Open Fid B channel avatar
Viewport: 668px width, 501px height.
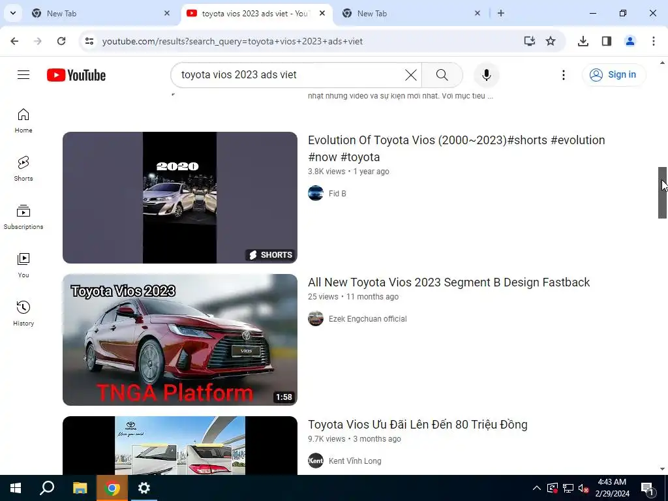[x=316, y=193]
